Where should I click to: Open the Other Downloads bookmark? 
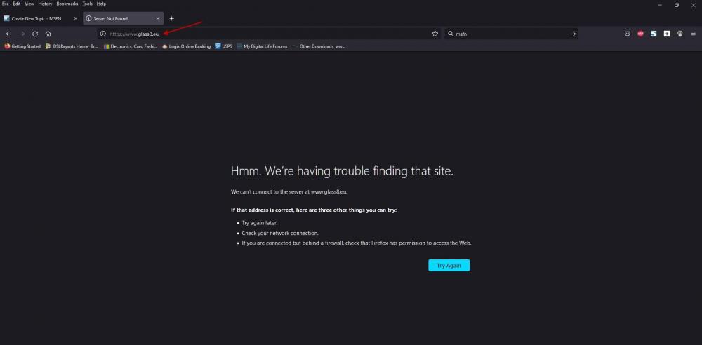coord(319,46)
